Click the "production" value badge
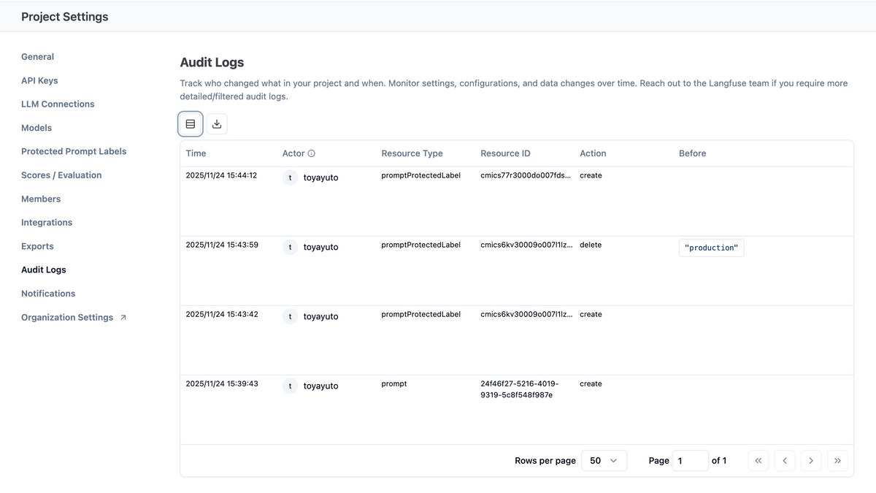Viewport: 876px width, 493px height. pyautogui.click(x=711, y=248)
